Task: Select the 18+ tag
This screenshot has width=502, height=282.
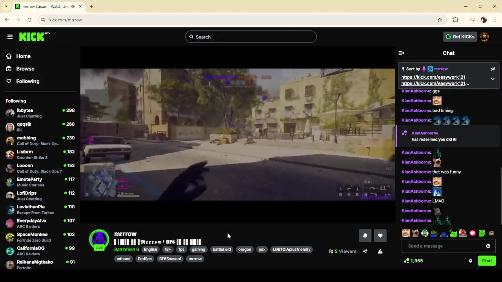Action: (x=168, y=249)
